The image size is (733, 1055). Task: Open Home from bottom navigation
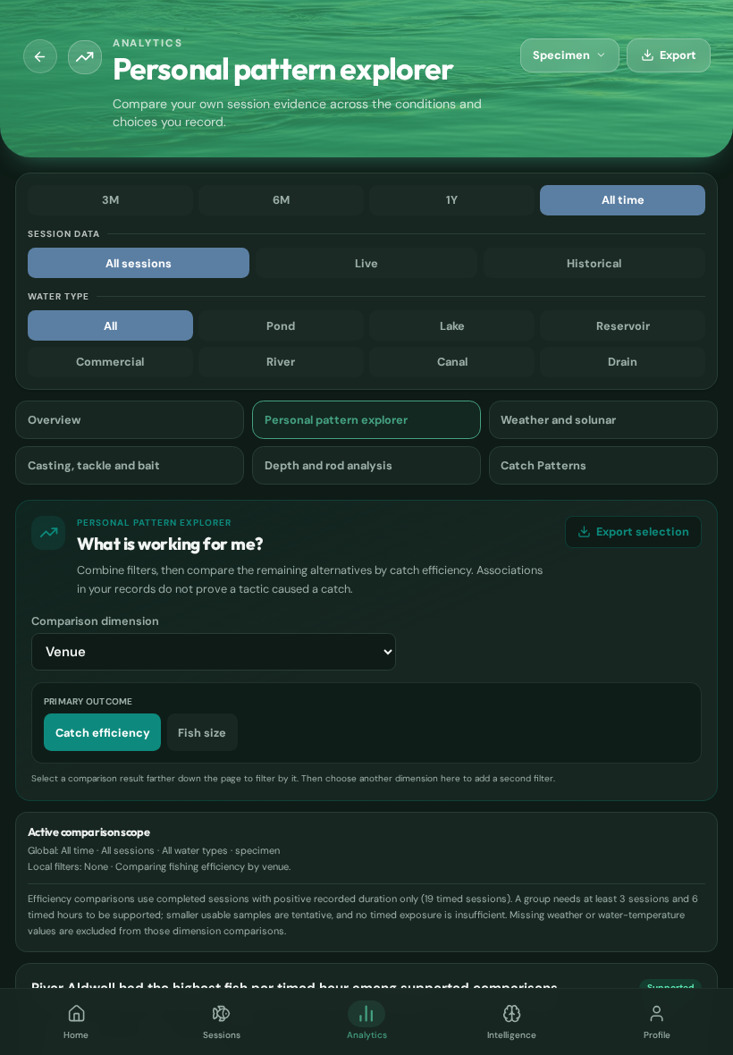coord(76,1021)
